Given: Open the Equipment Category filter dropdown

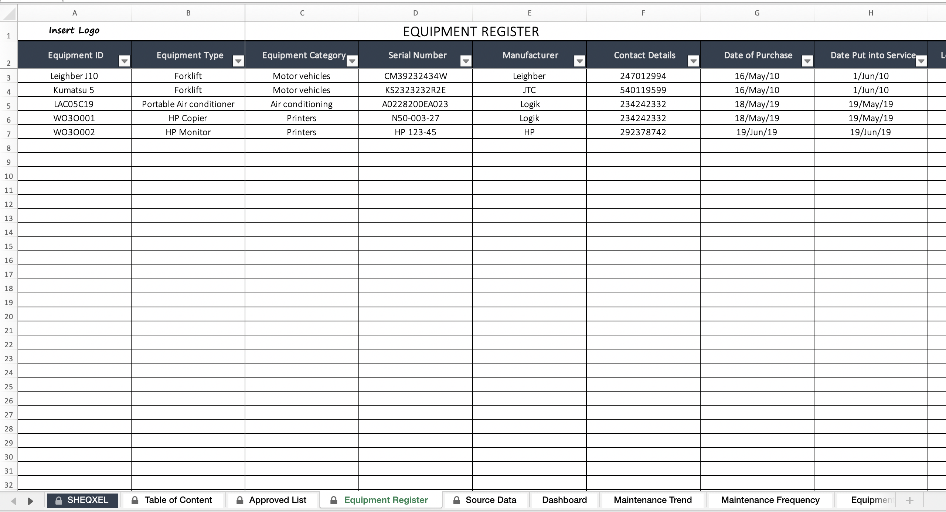Looking at the screenshot, I should pos(352,61).
